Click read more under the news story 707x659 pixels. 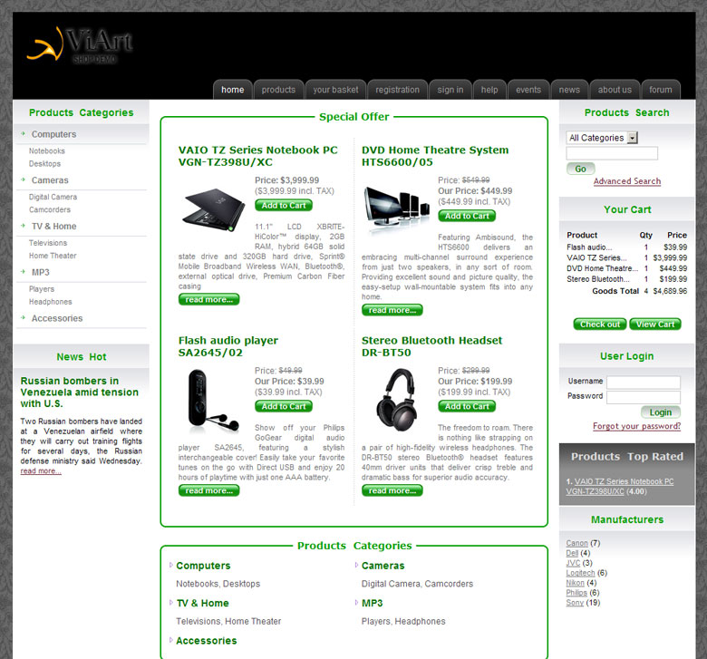(41, 470)
